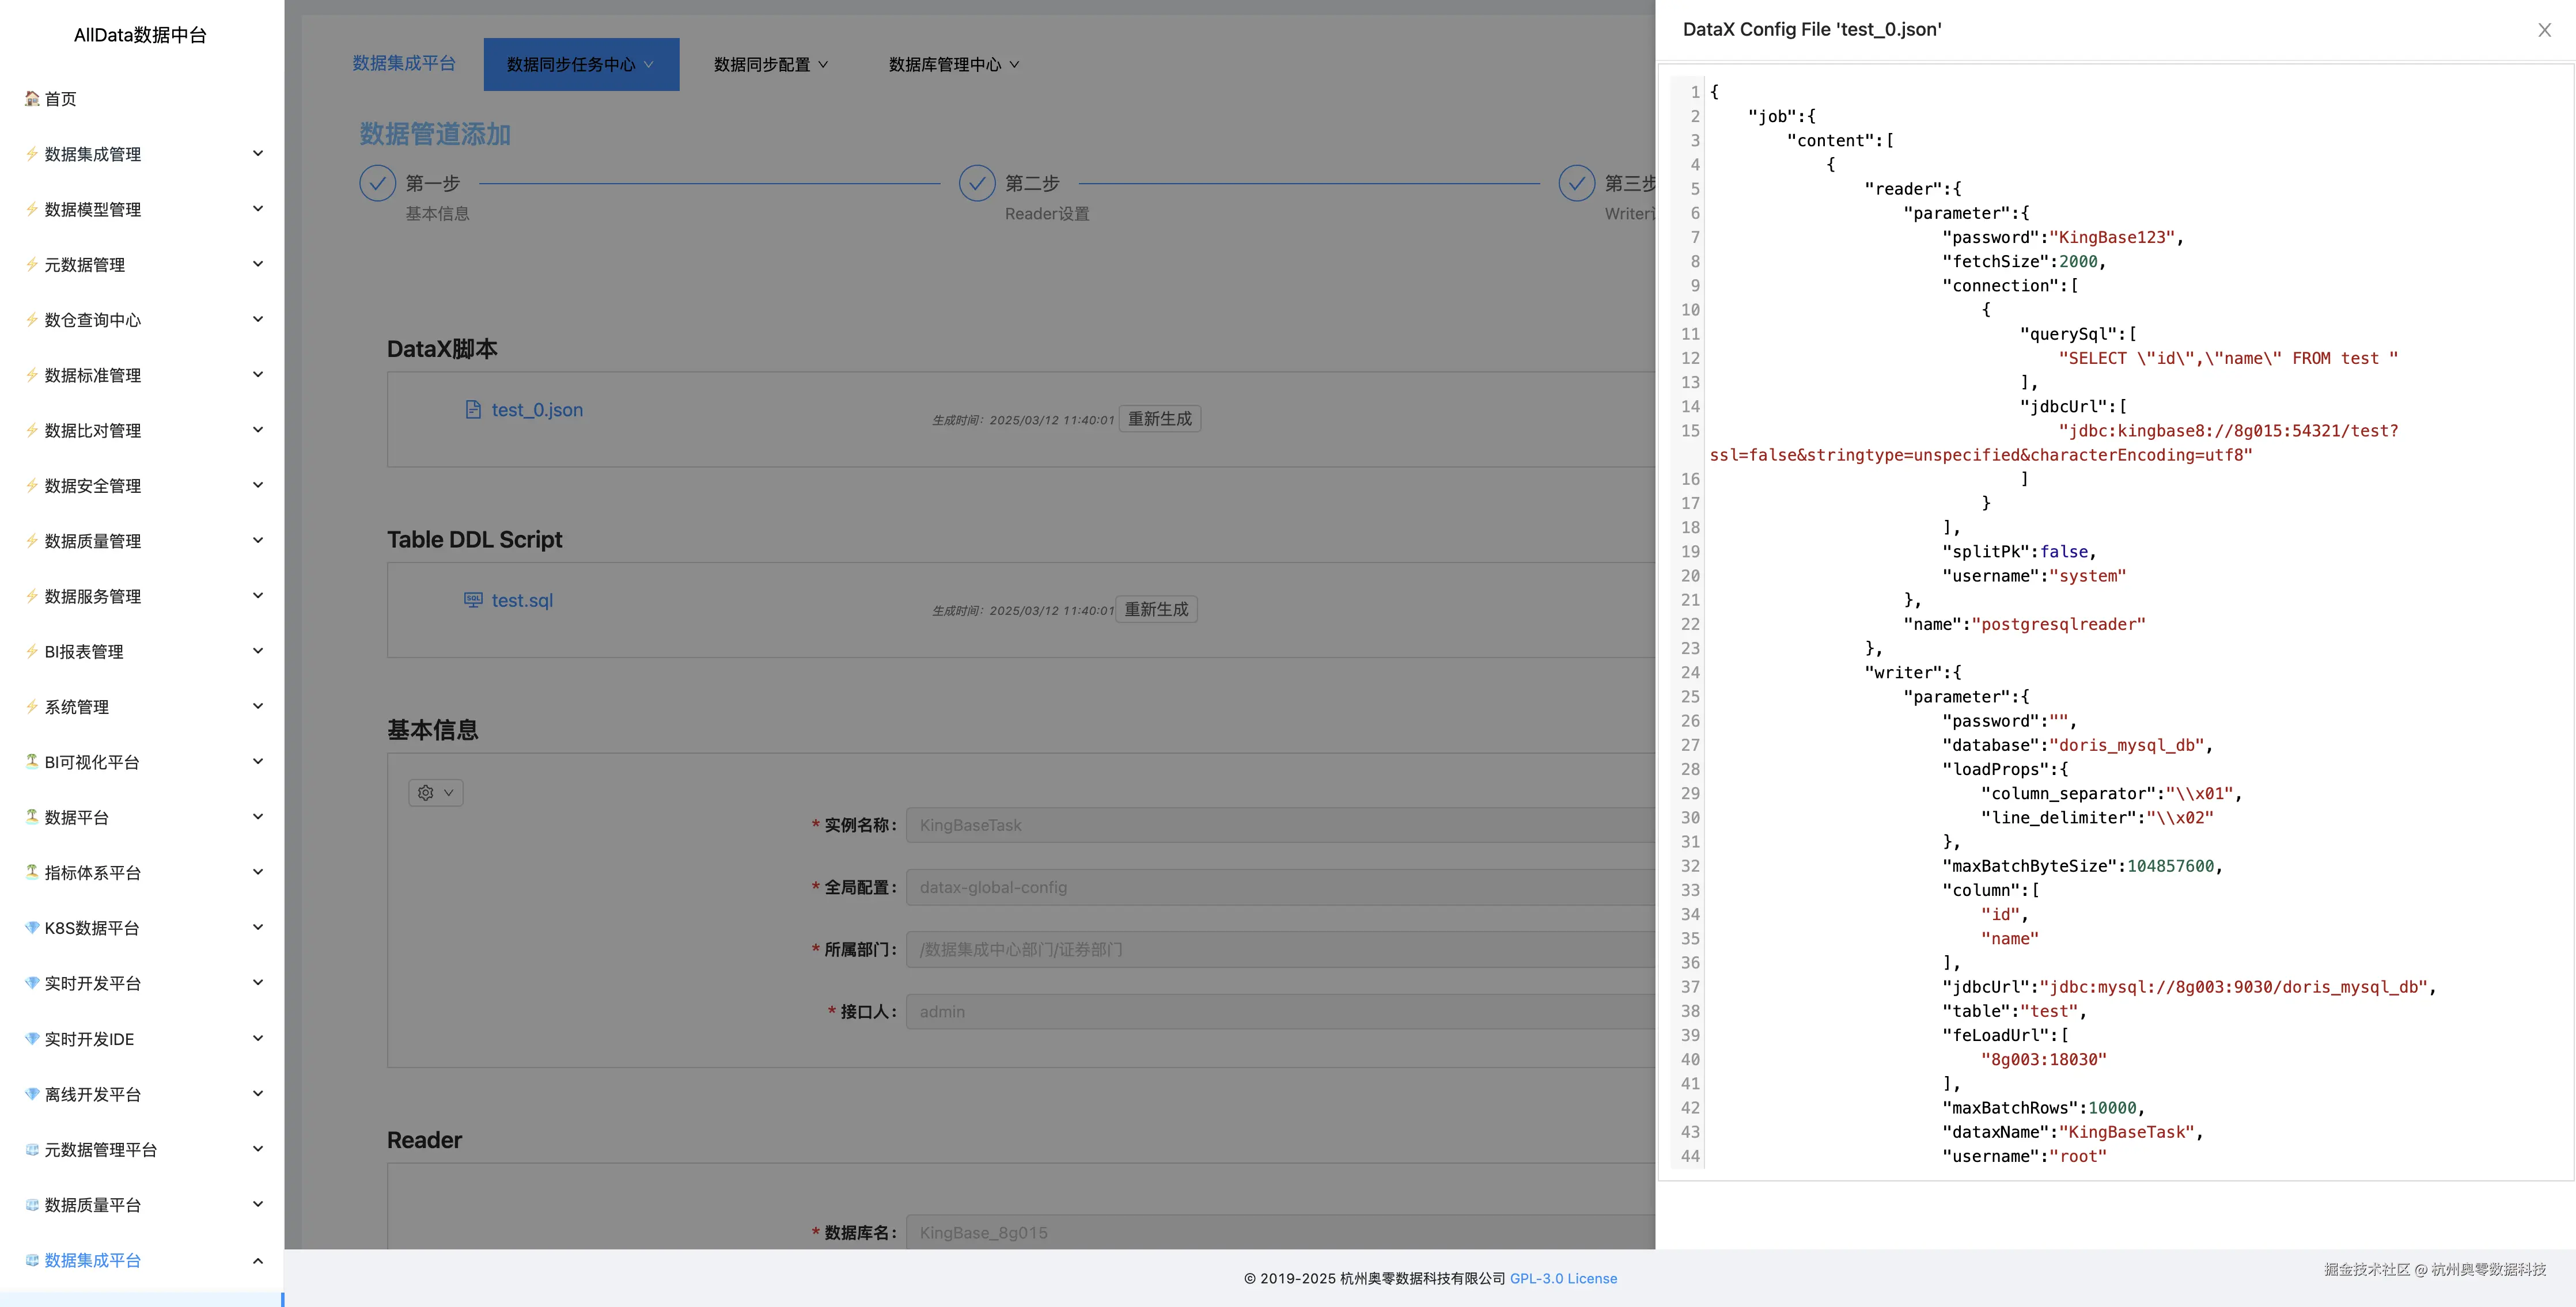Click the home icon beside 首页

(x=32, y=98)
